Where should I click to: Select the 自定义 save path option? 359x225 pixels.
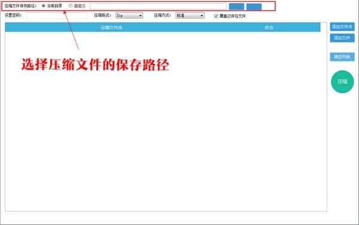point(71,6)
